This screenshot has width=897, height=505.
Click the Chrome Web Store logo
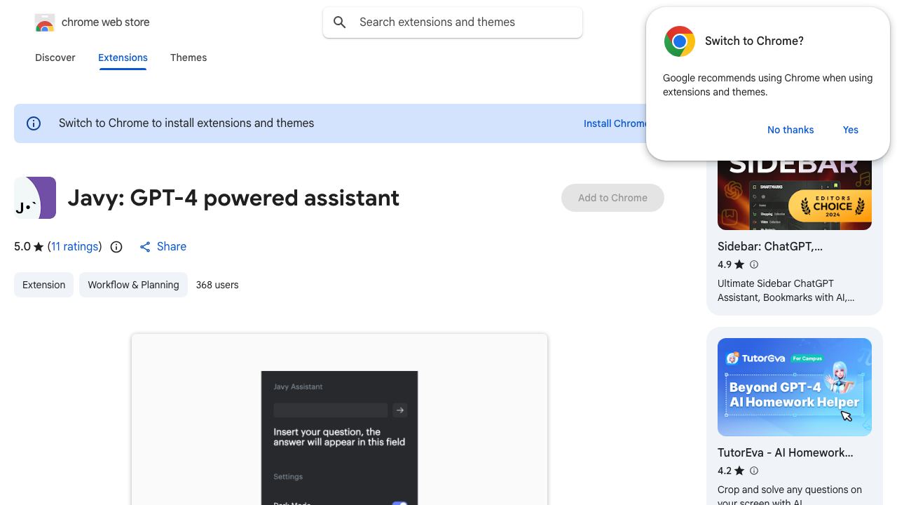click(x=45, y=22)
